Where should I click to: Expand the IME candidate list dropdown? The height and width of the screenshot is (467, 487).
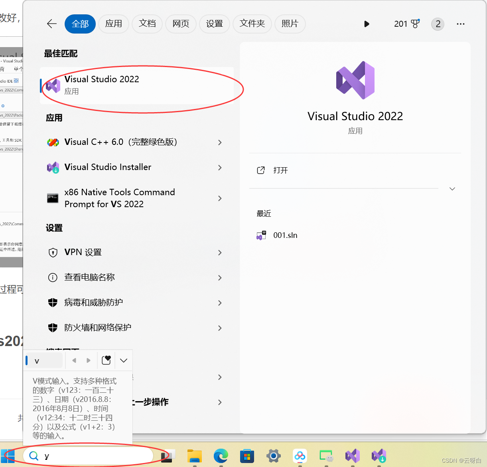pos(124,360)
